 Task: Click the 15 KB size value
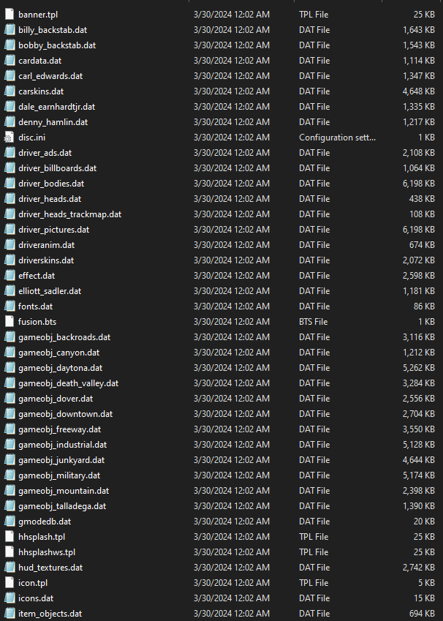(x=424, y=598)
